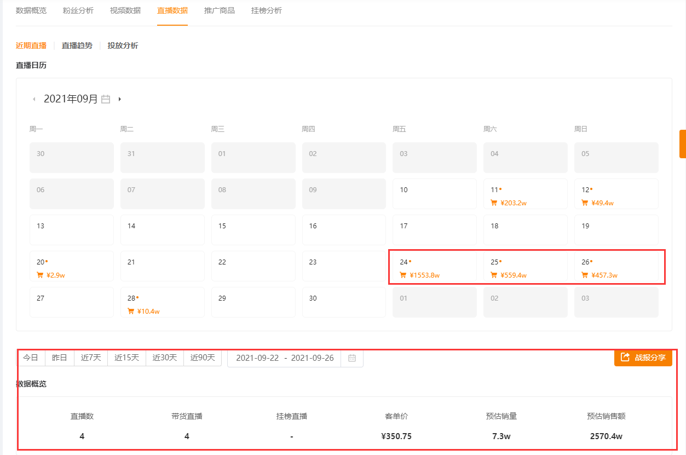
Task: Select the 近7天 time range option
Action: click(91, 358)
